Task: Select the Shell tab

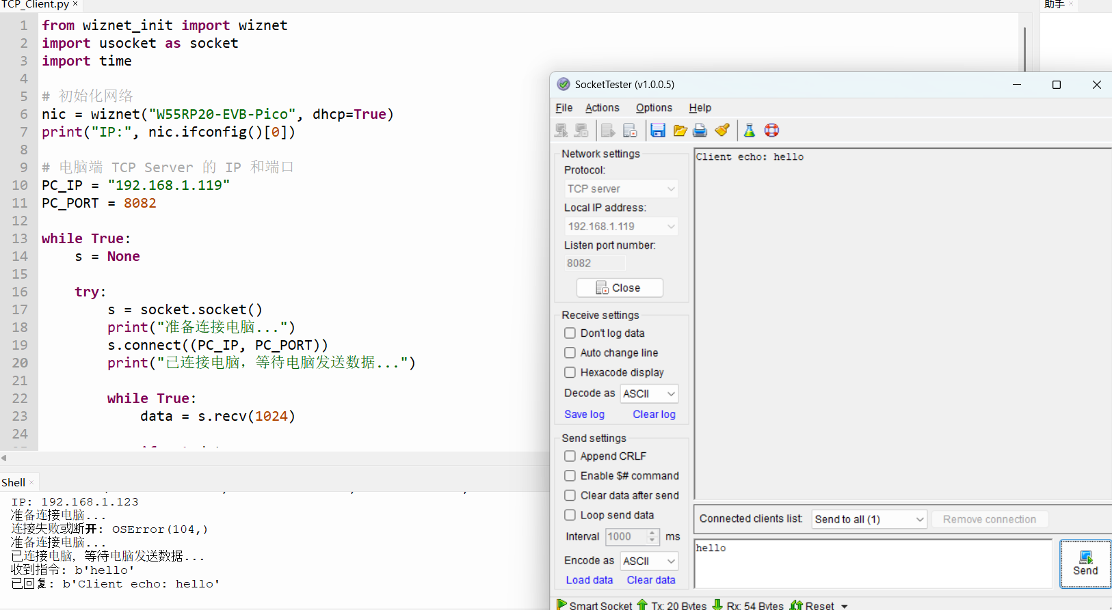Action: [x=13, y=482]
